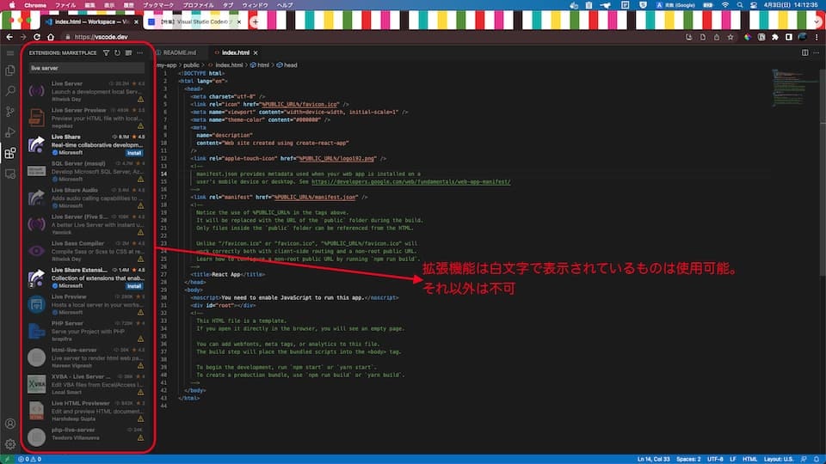Open the Remote Explorer view icon
The image size is (826, 464).
click(x=10, y=174)
